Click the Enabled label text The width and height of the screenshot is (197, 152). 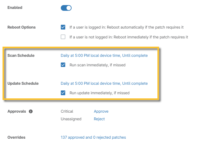coord(15,7)
